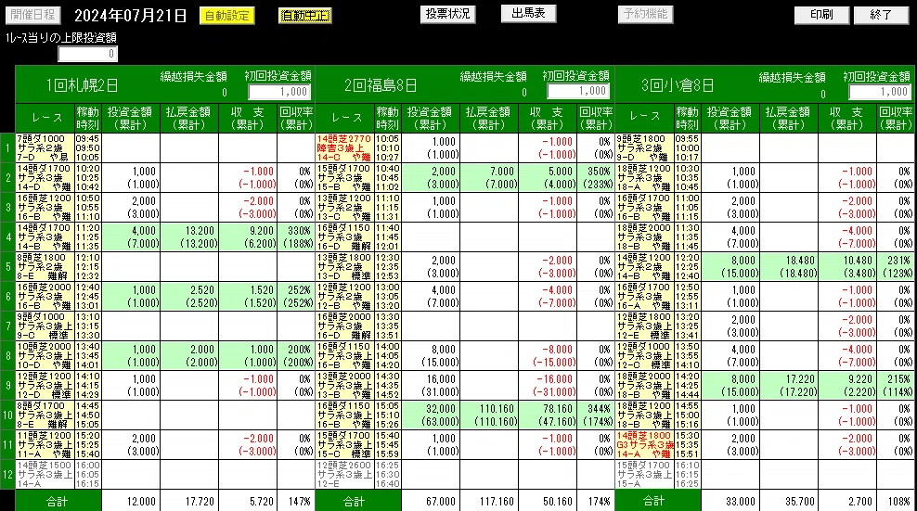Select Fukushima race 10 cell 16頭ダ1150 15:05
The height and width of the screenshot is (511, 917).
(344, 415)
